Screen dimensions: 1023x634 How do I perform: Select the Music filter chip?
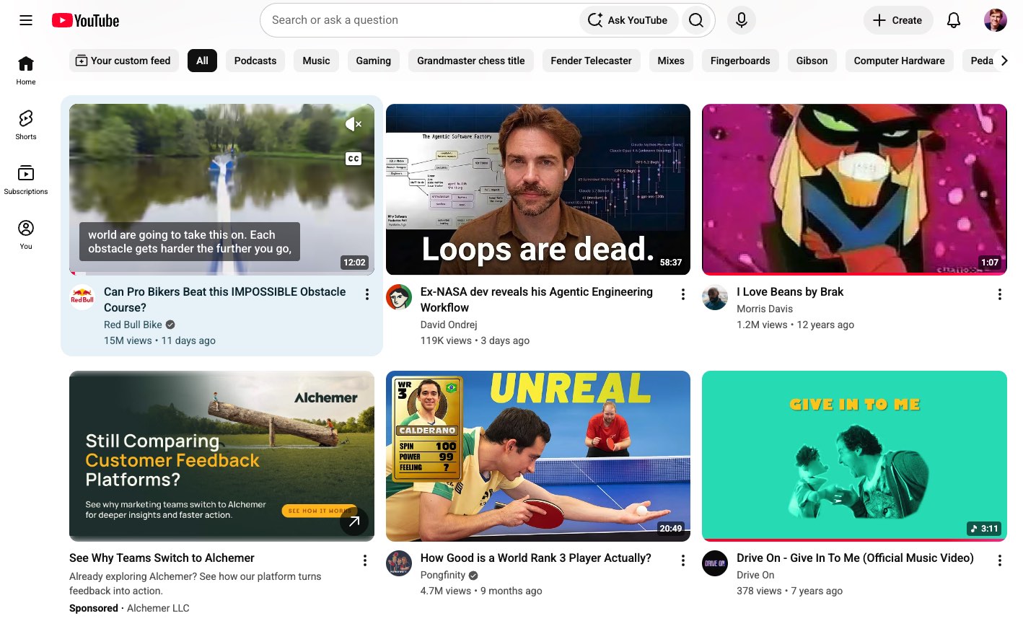pyautogui.click(x=316, y=61)
